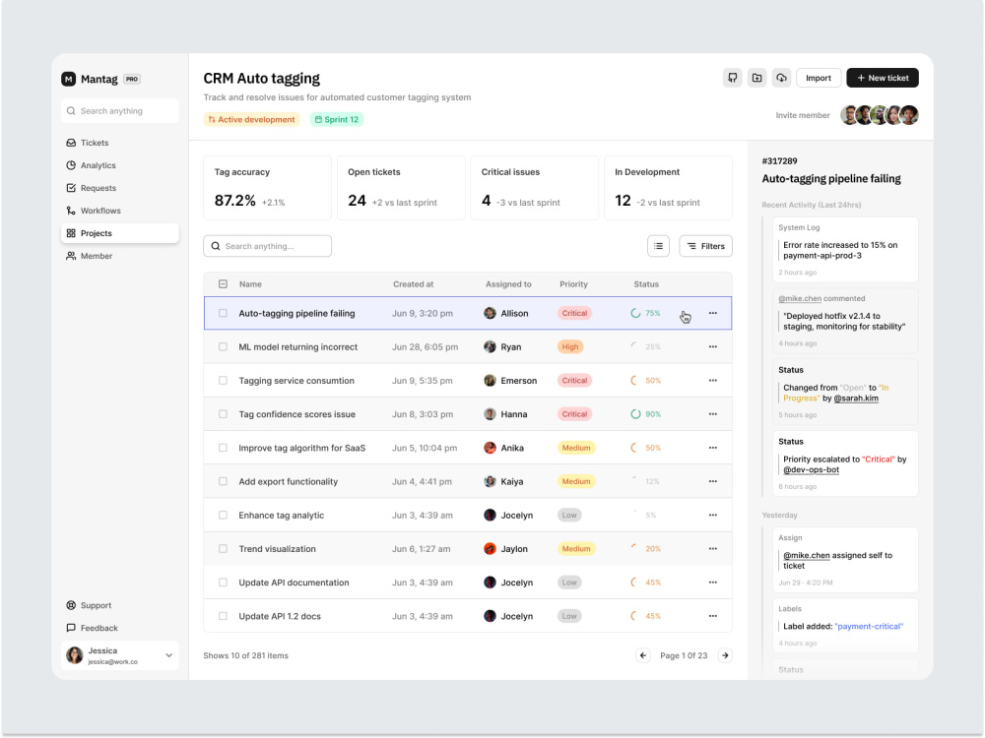The image size is (985, 738).
Task: Open Tickets in the sidebar
Action: 120,143
